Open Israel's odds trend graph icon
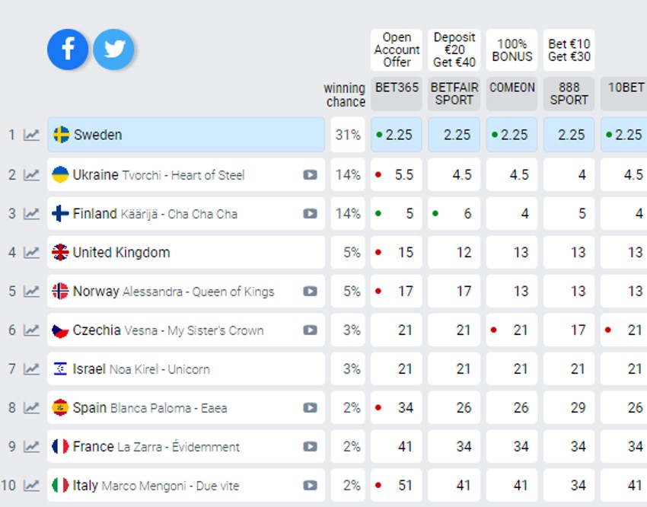Screen dimensions: 647x507 31,369
